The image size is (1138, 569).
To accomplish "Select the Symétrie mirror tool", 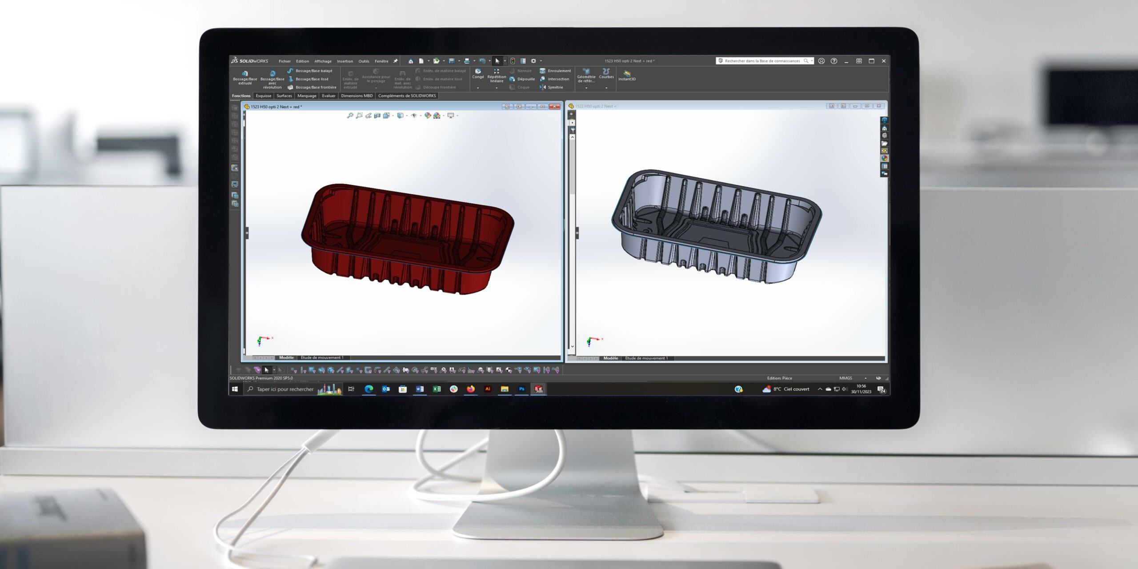I will click(x=551, y=88).
